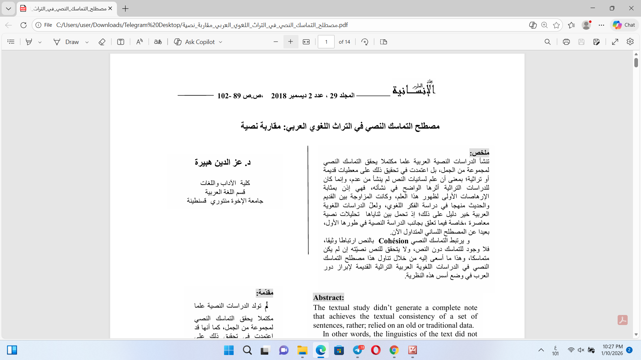The image size is (641, 360).
Task: Expand Ask Copilot options dropdown
Action: click(x=220, y=42)
